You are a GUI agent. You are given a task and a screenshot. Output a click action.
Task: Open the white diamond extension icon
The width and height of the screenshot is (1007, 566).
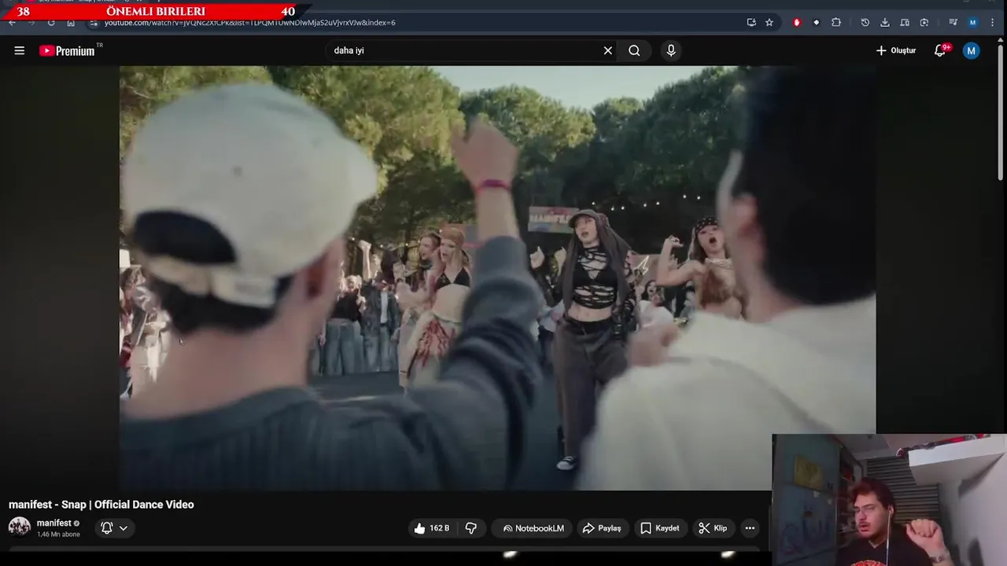pos(817,22)
